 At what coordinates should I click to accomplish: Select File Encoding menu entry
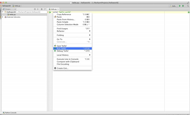click(72, 64)
